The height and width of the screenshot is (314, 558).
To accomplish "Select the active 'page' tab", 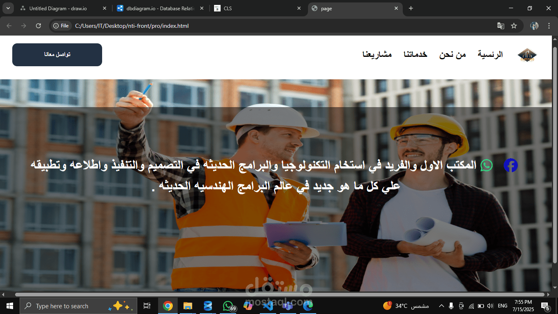I will pyautogui.click(x=355, y=9).
